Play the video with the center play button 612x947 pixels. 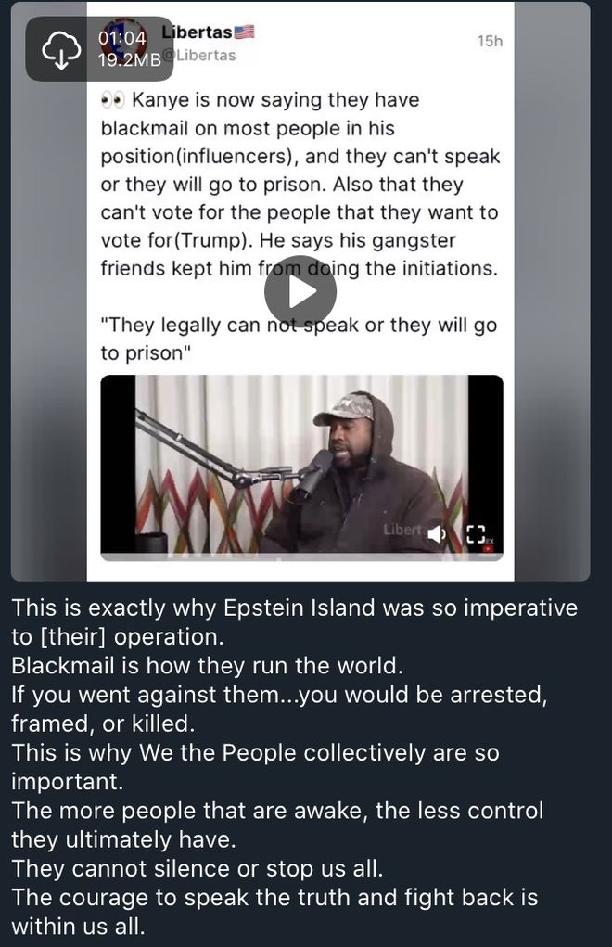click(300, 292)
